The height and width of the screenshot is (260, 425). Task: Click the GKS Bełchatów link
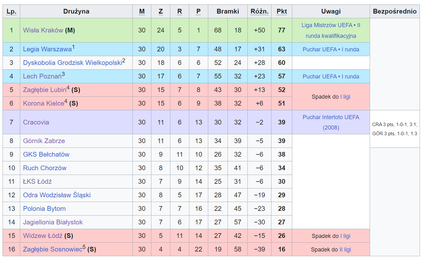(x=46, y=155)
